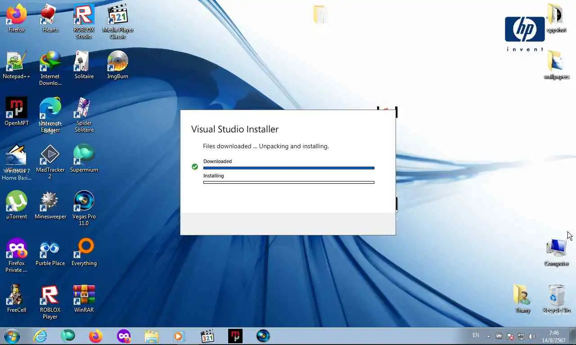Show hidden system tray icons
The height and width of the screenshot is (345, 576).
(x=488, y=336)
